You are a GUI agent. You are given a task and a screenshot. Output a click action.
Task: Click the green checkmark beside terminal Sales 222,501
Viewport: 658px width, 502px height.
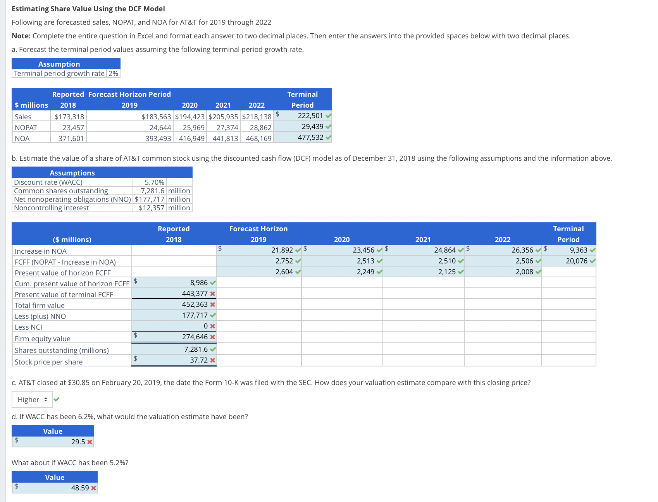329,115
